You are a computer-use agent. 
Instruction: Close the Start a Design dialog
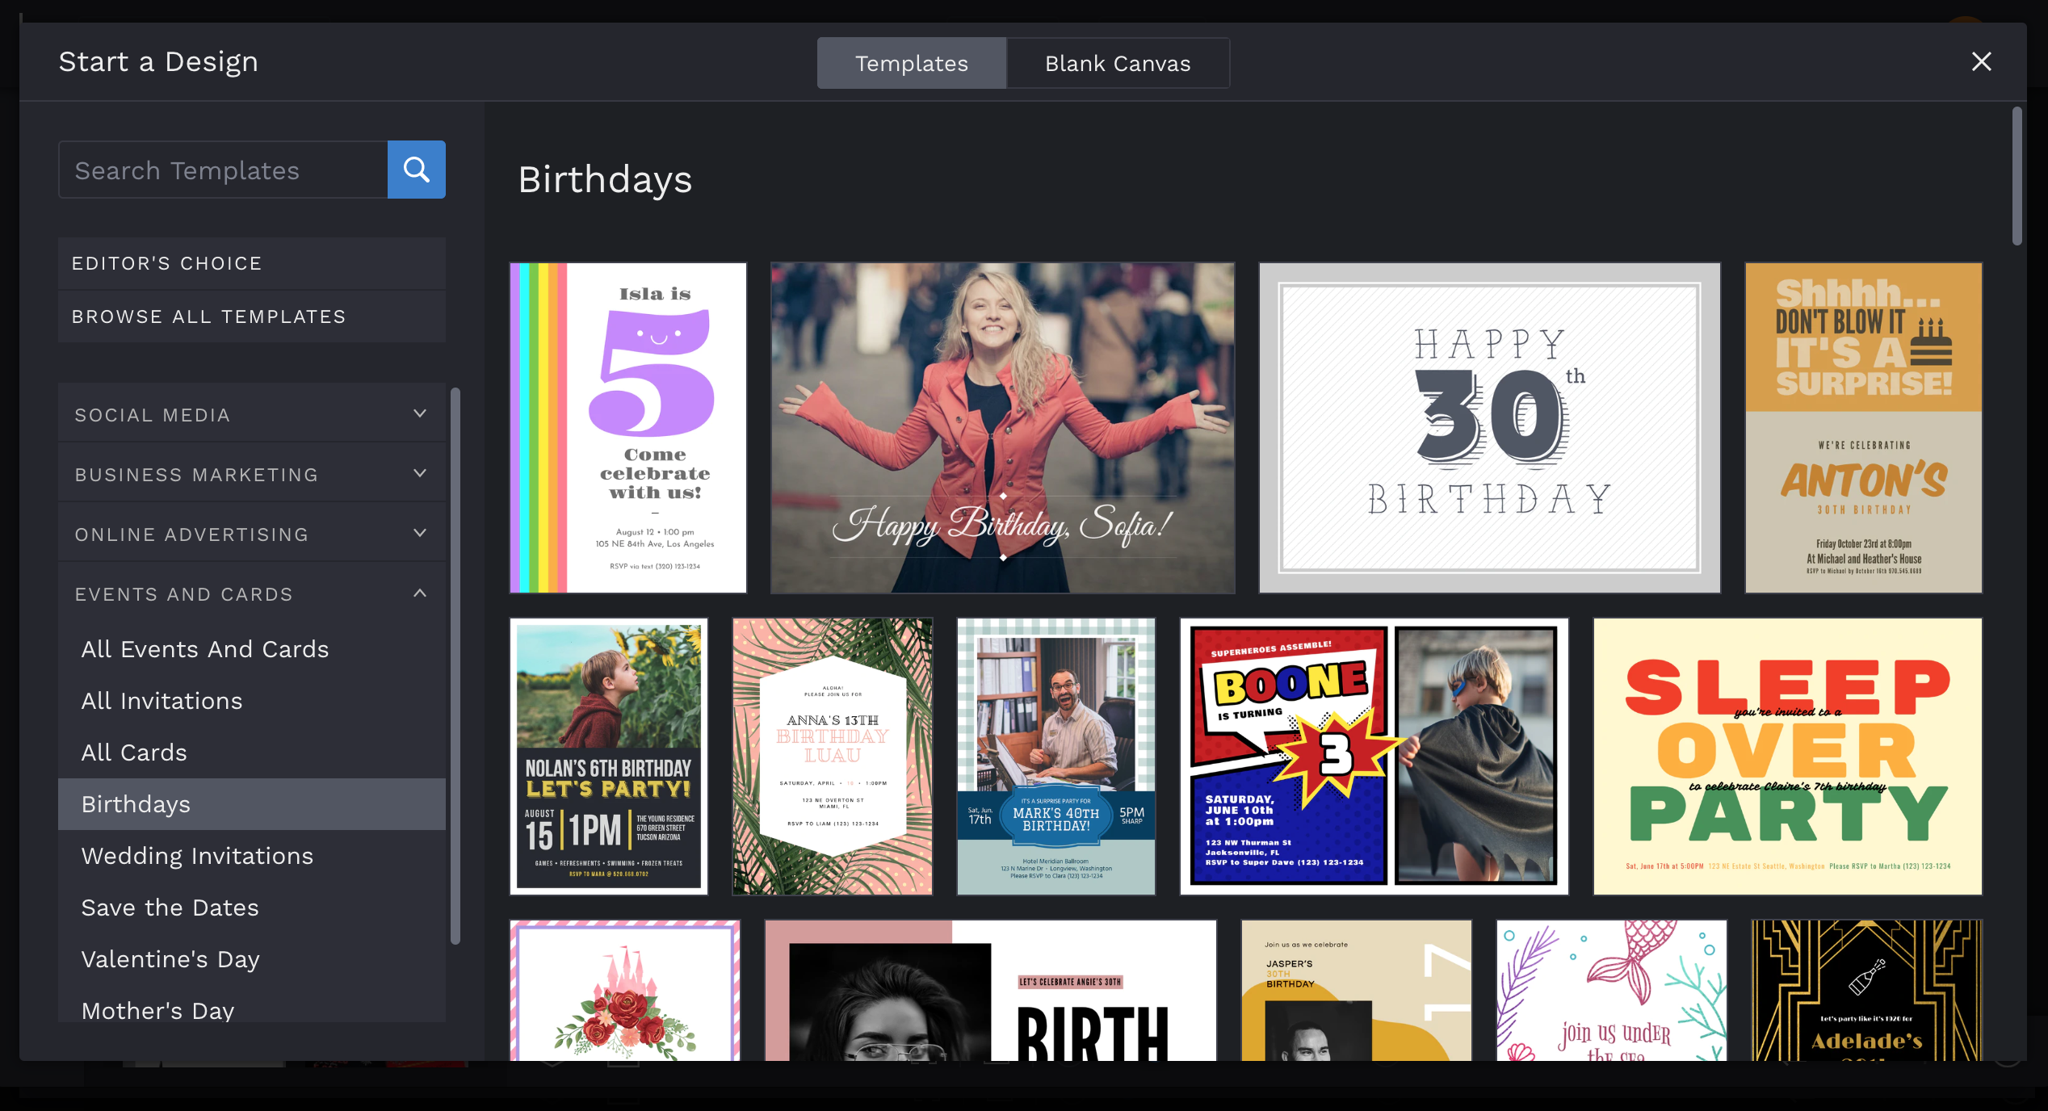[1981, 61]
